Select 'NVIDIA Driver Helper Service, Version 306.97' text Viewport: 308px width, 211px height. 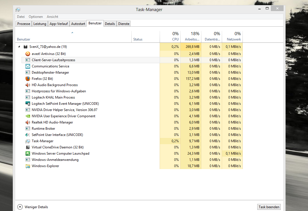point(65,110)
